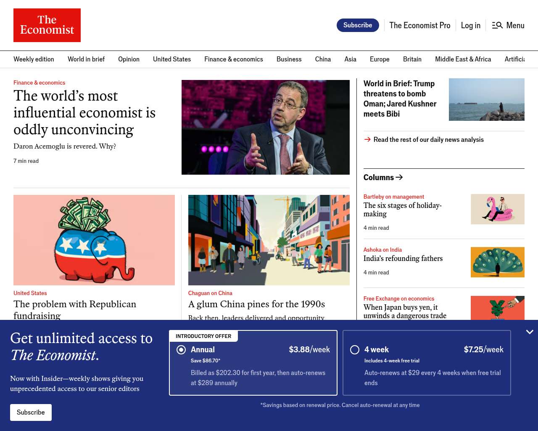
Task: Read The six stages of holiday-making
Action: [x=403, y=210]
